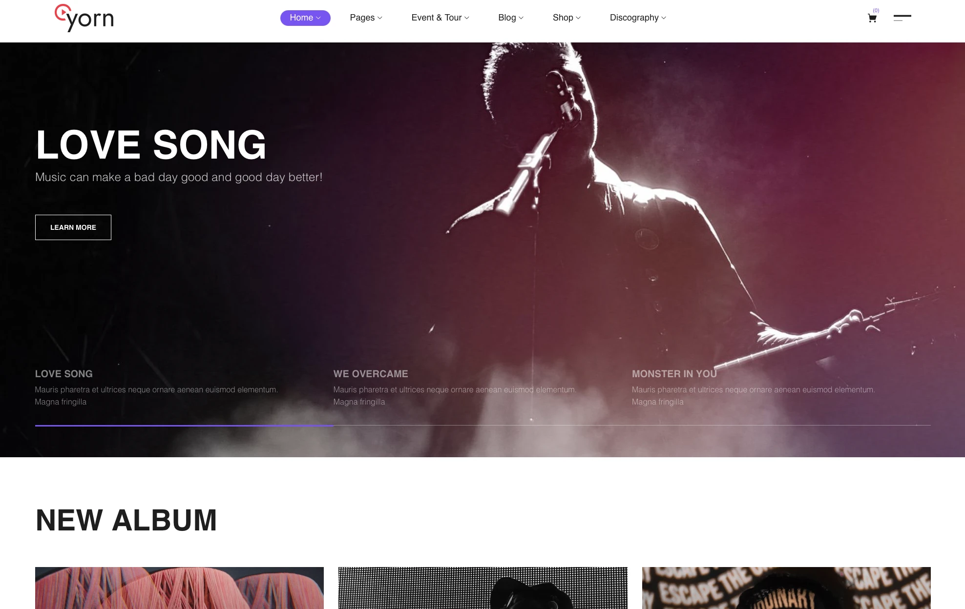Click the NEW ALBUM section heading

click(126, 520)
